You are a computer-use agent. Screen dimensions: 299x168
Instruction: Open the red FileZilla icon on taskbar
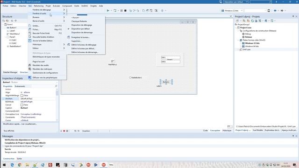[50, 165]
